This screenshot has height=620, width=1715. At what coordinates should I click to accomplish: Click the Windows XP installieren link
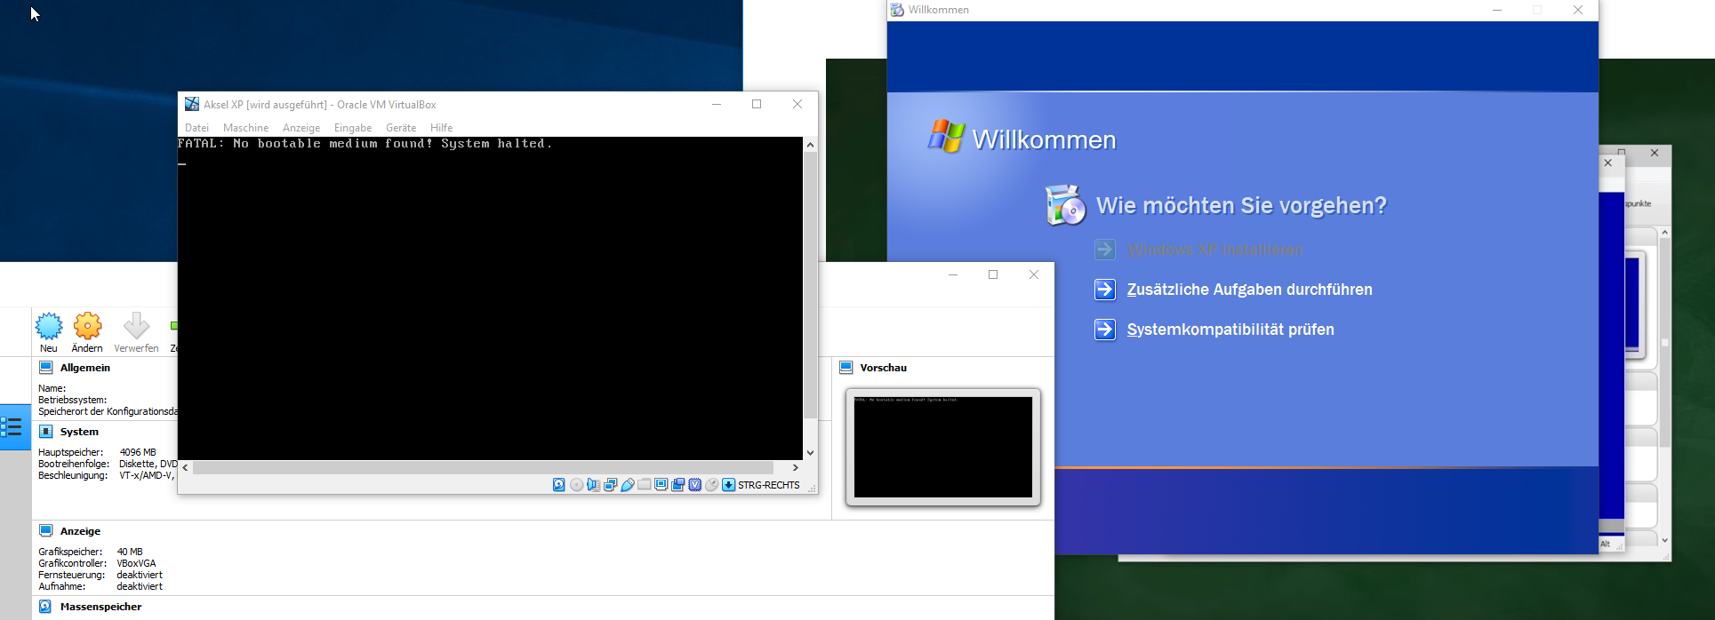1214,250
